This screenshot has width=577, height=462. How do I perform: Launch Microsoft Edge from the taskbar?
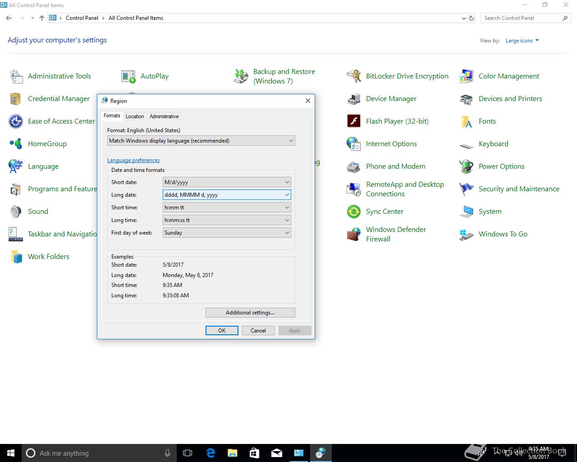click(210, 453)
